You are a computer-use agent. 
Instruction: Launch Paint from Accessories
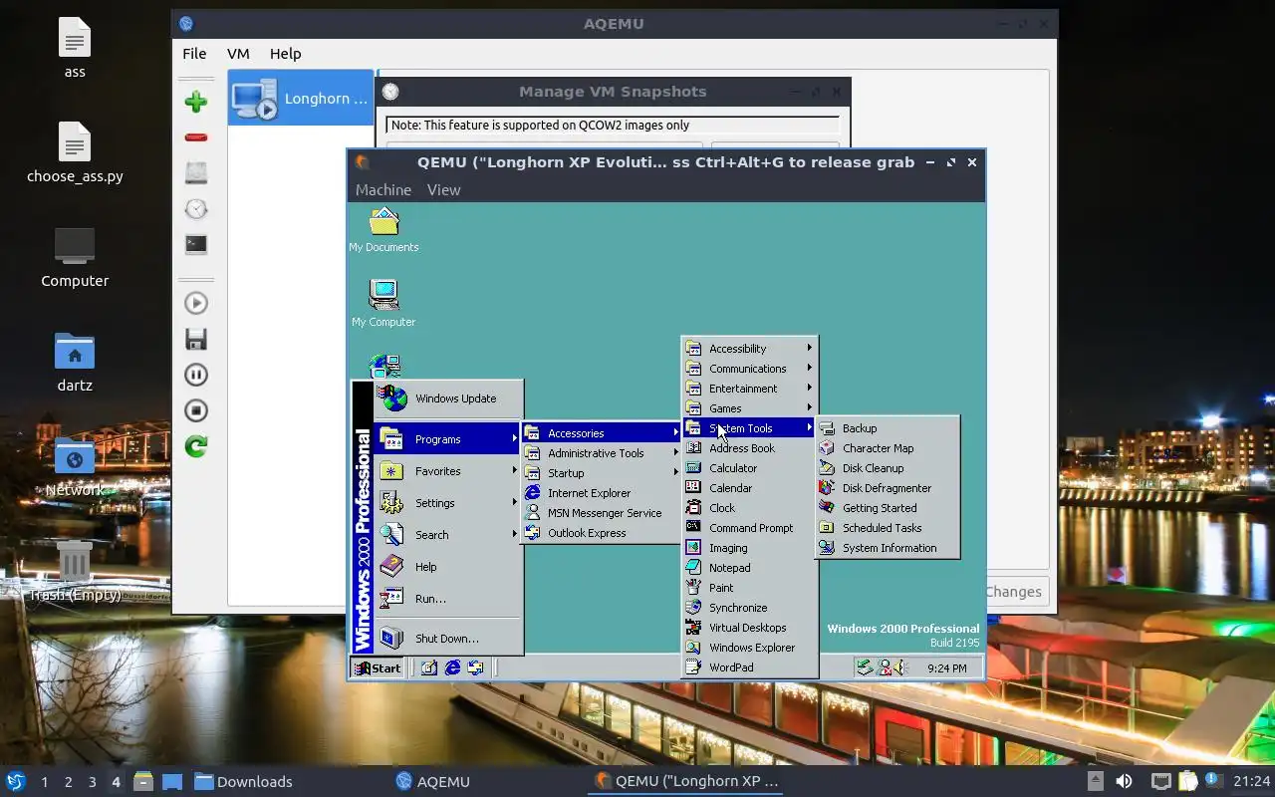(749, 588)
